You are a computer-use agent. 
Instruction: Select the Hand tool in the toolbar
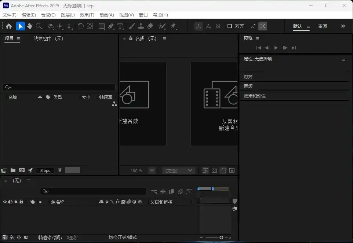click(x=29, y=26)
